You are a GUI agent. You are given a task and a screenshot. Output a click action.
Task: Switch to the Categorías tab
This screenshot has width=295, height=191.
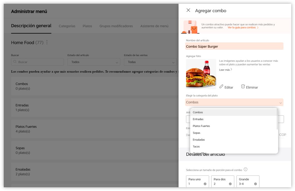(x=67, y=26)
